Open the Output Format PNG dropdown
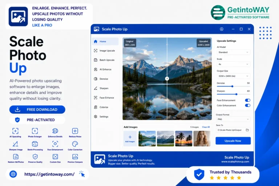The width and height of the screenshot is (279, 186). 233,119
